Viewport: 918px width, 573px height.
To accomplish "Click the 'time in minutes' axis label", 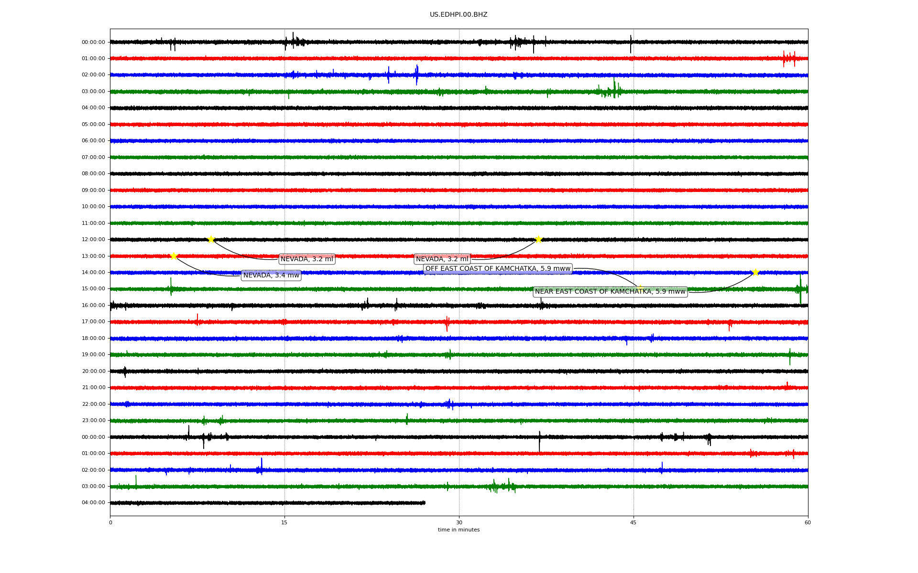I will (459, 530).
